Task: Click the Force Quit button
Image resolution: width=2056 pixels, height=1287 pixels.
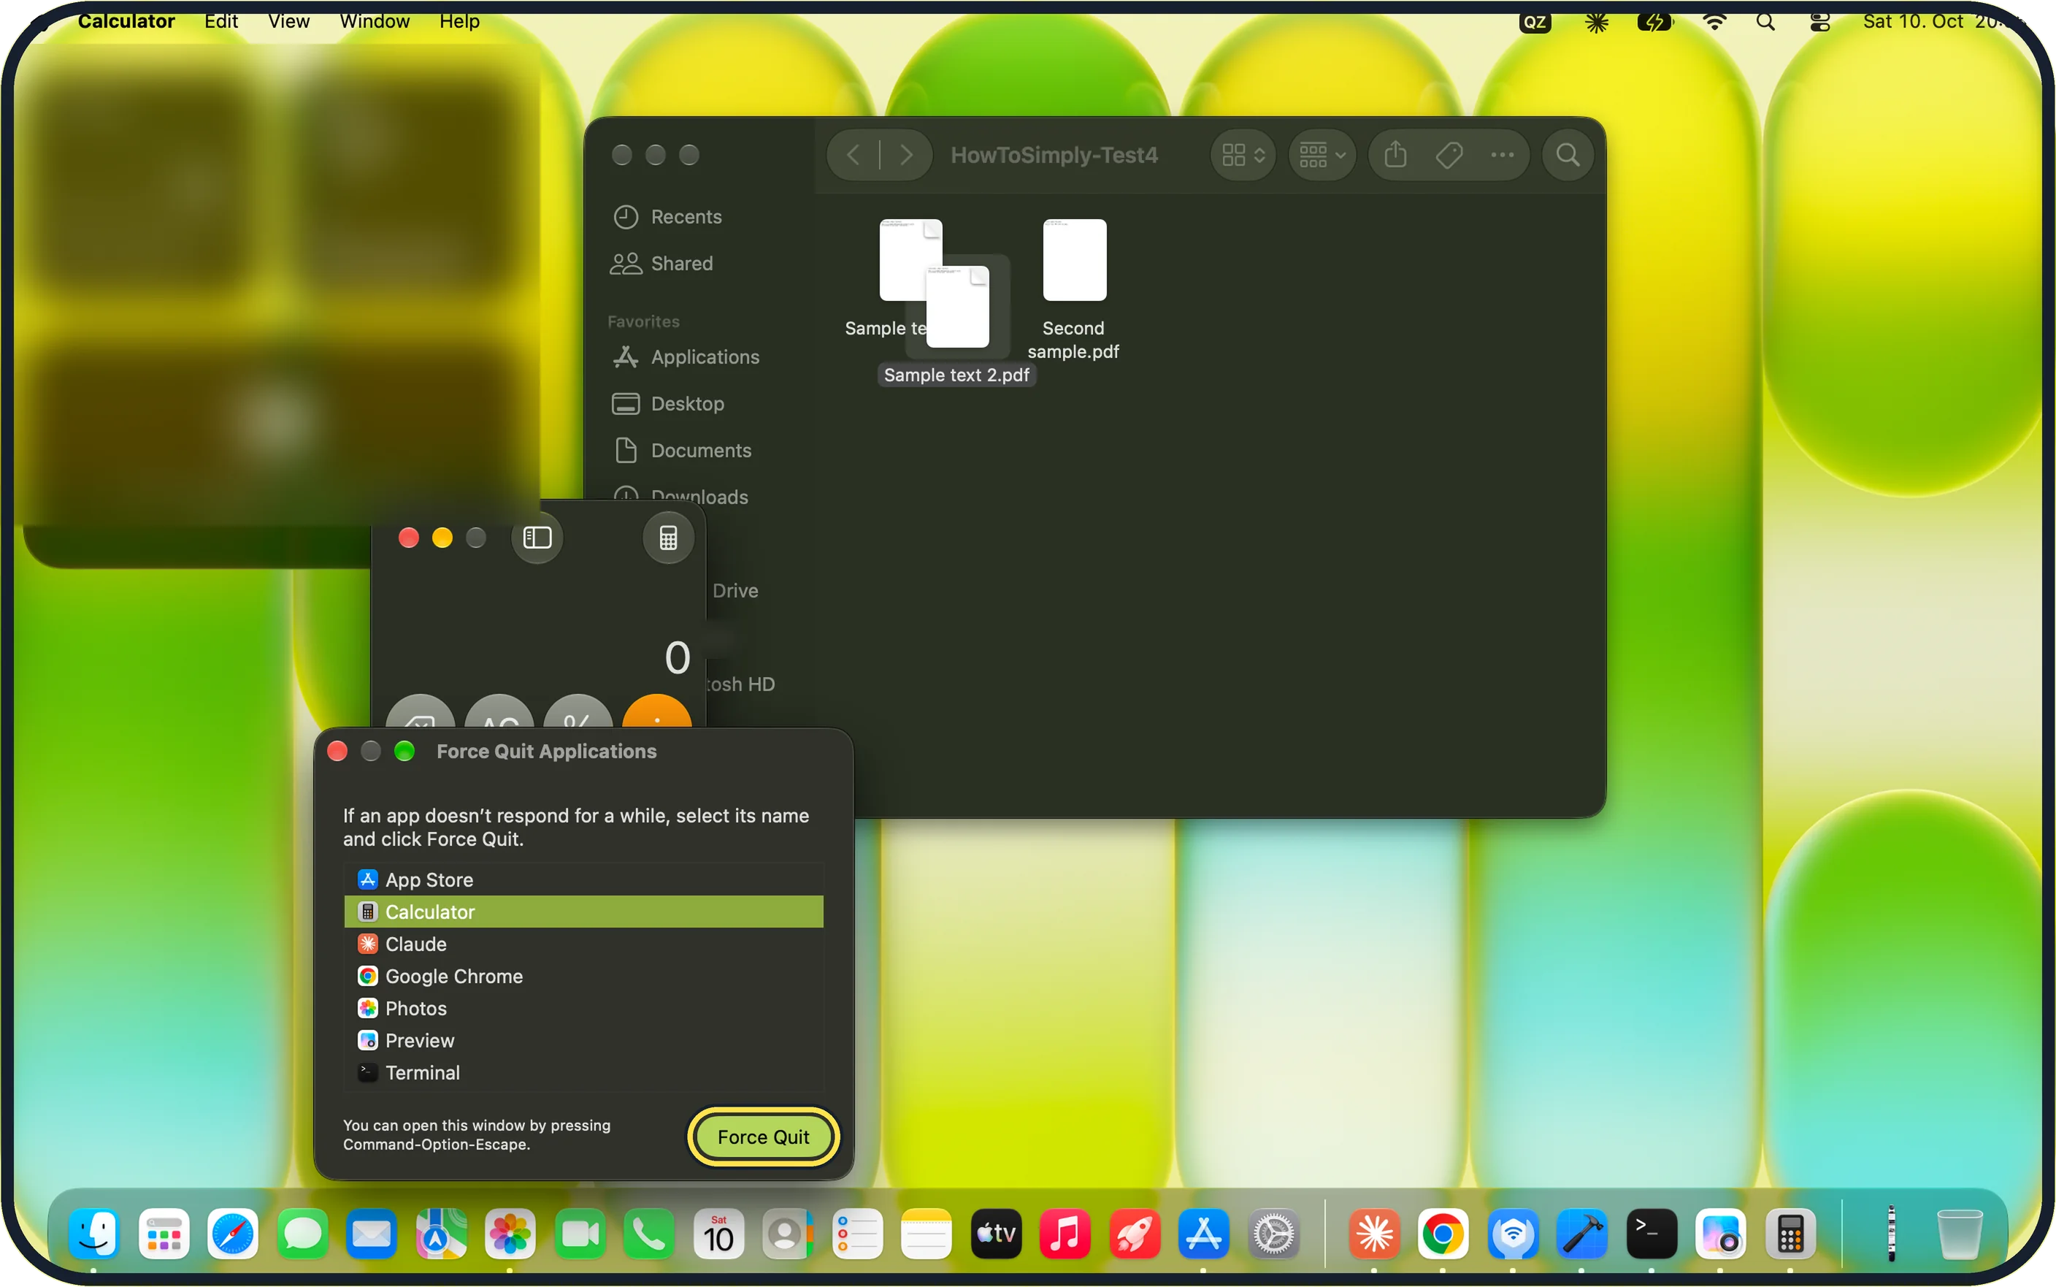Action: point(763,1137)
